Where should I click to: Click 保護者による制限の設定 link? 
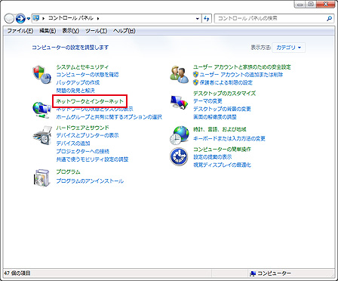(226, 82)
